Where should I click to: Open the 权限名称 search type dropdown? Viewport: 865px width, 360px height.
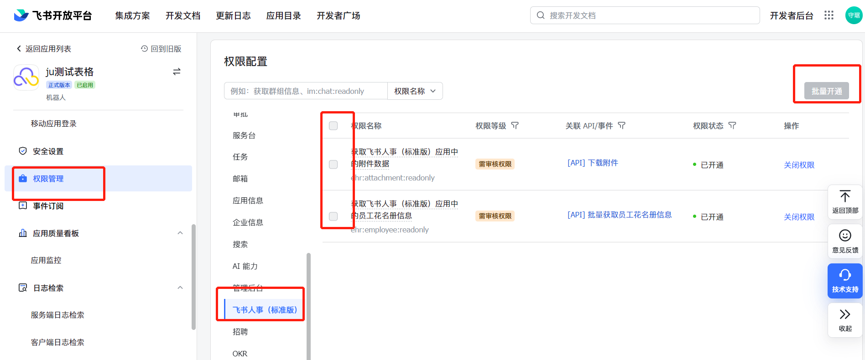pos(415,91)
